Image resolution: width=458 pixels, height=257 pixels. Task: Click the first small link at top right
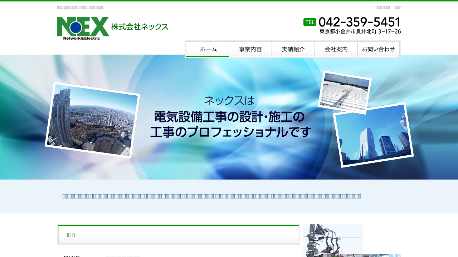[x=381, y=7]
